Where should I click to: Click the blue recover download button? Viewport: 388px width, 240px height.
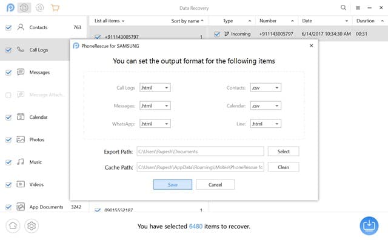point(369,225)
